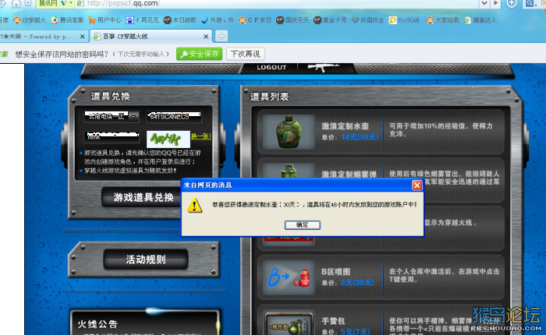
Task: Open the CF穿越火 bookmark
Action: [30, 20]
